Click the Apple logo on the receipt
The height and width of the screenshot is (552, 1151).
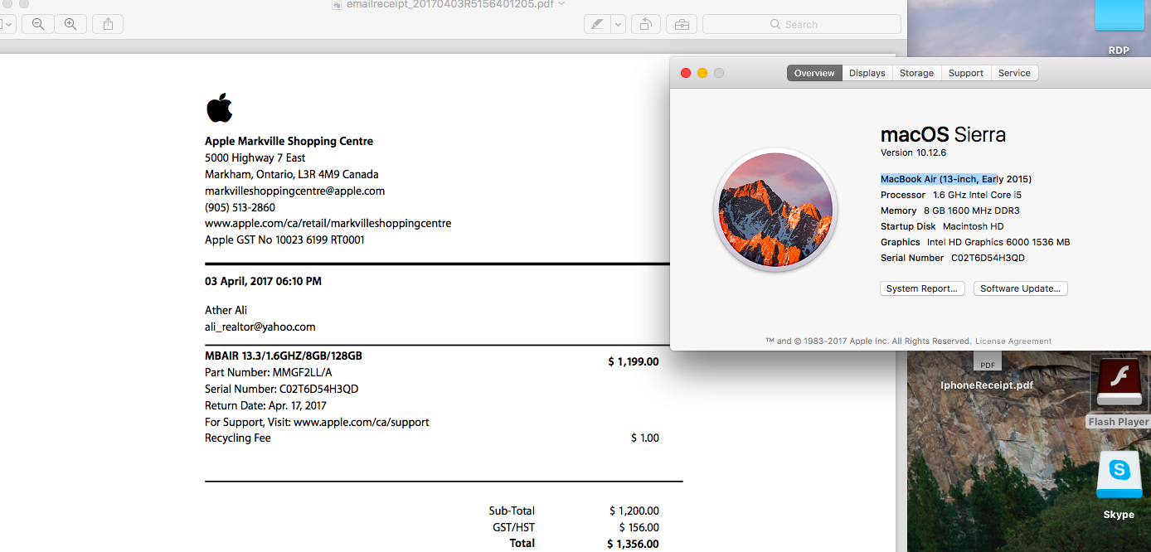click(x=219, y=108)
